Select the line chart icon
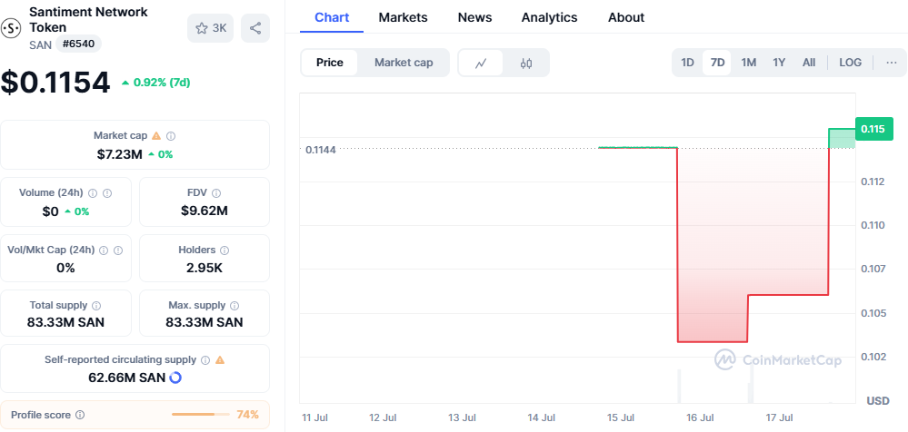Screen dimensions: 908x432 (x=481, y=63)
